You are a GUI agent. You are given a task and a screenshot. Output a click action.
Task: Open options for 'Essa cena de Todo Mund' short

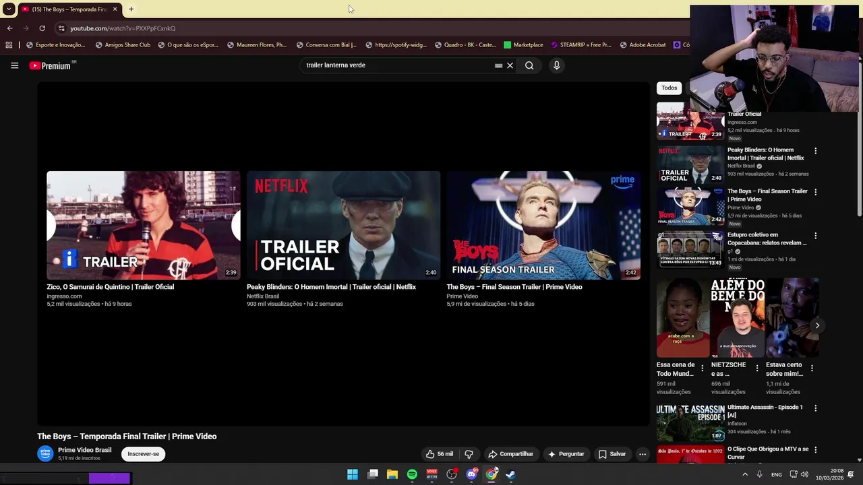pos(702,368)
